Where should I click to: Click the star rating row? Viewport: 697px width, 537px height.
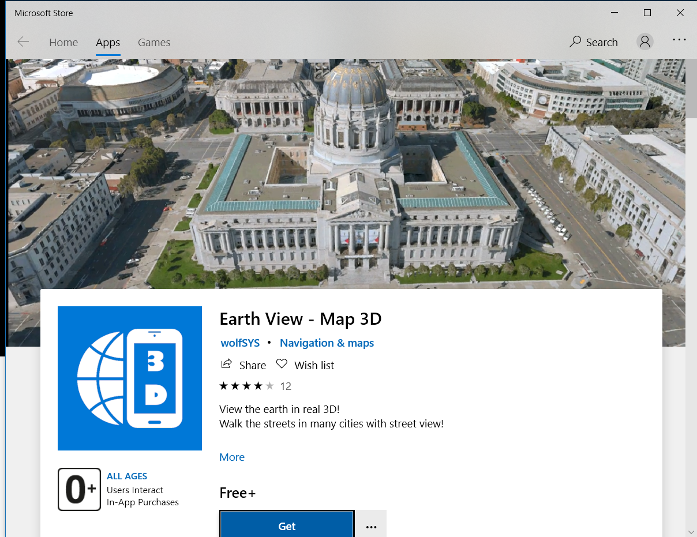pos(246,386)
